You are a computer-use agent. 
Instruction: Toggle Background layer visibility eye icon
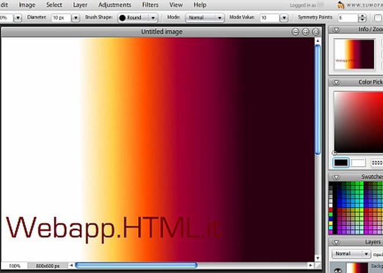point(338,270)
